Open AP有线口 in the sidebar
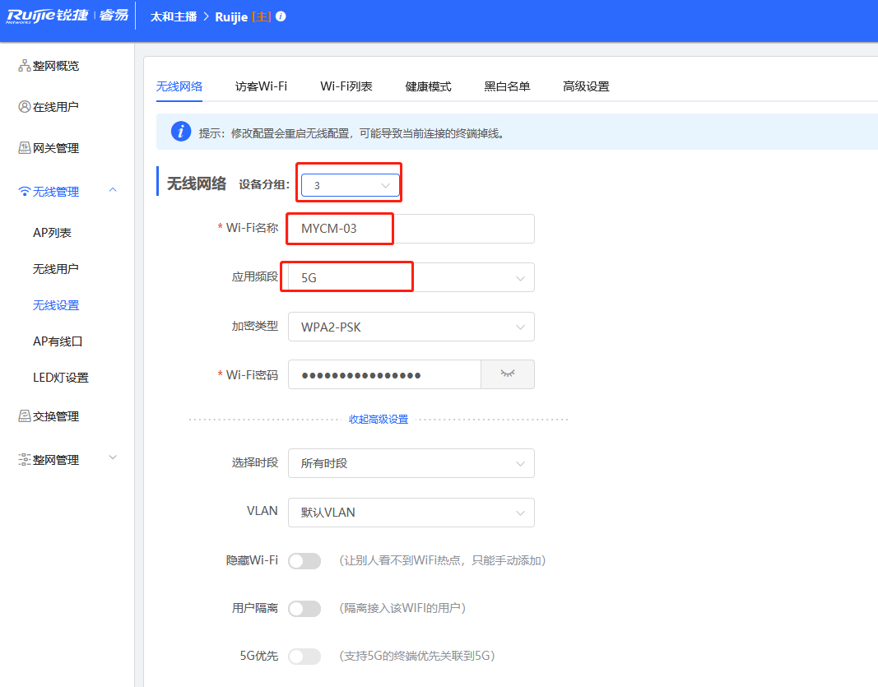The height and width of the screenshot is (687, 878). (58, 341)
